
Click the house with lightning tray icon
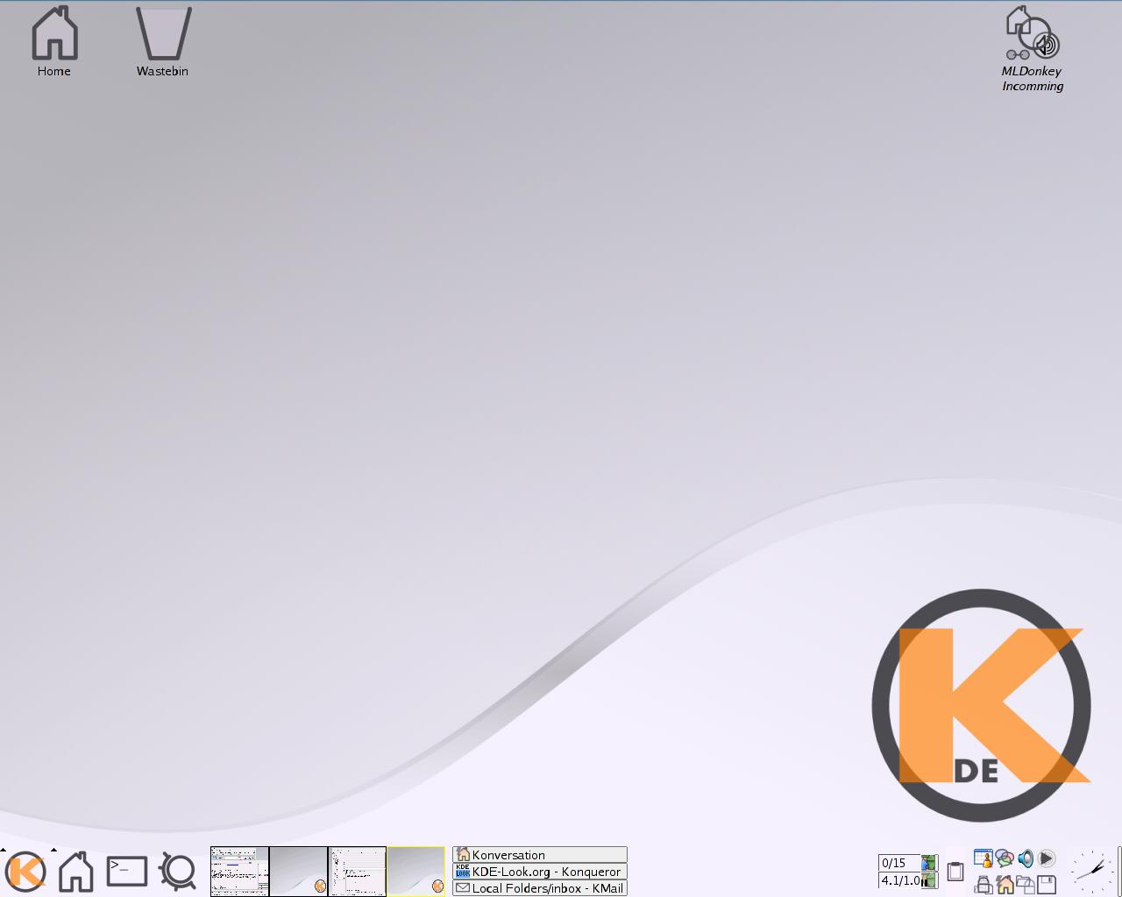tap(1005, 884)
